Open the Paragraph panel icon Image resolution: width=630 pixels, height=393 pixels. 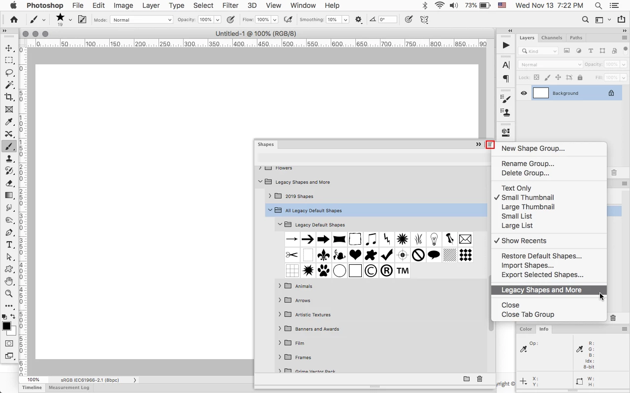(x=506, y=79)
